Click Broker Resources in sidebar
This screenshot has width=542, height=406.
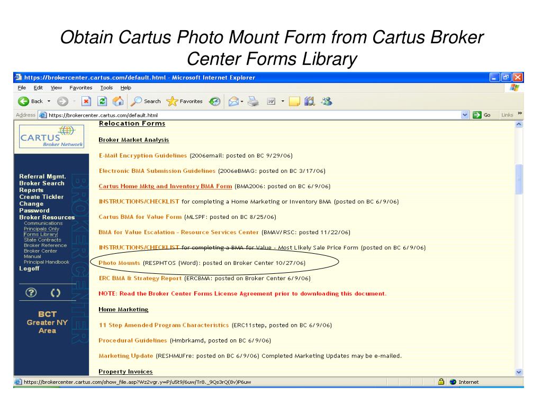47,217
